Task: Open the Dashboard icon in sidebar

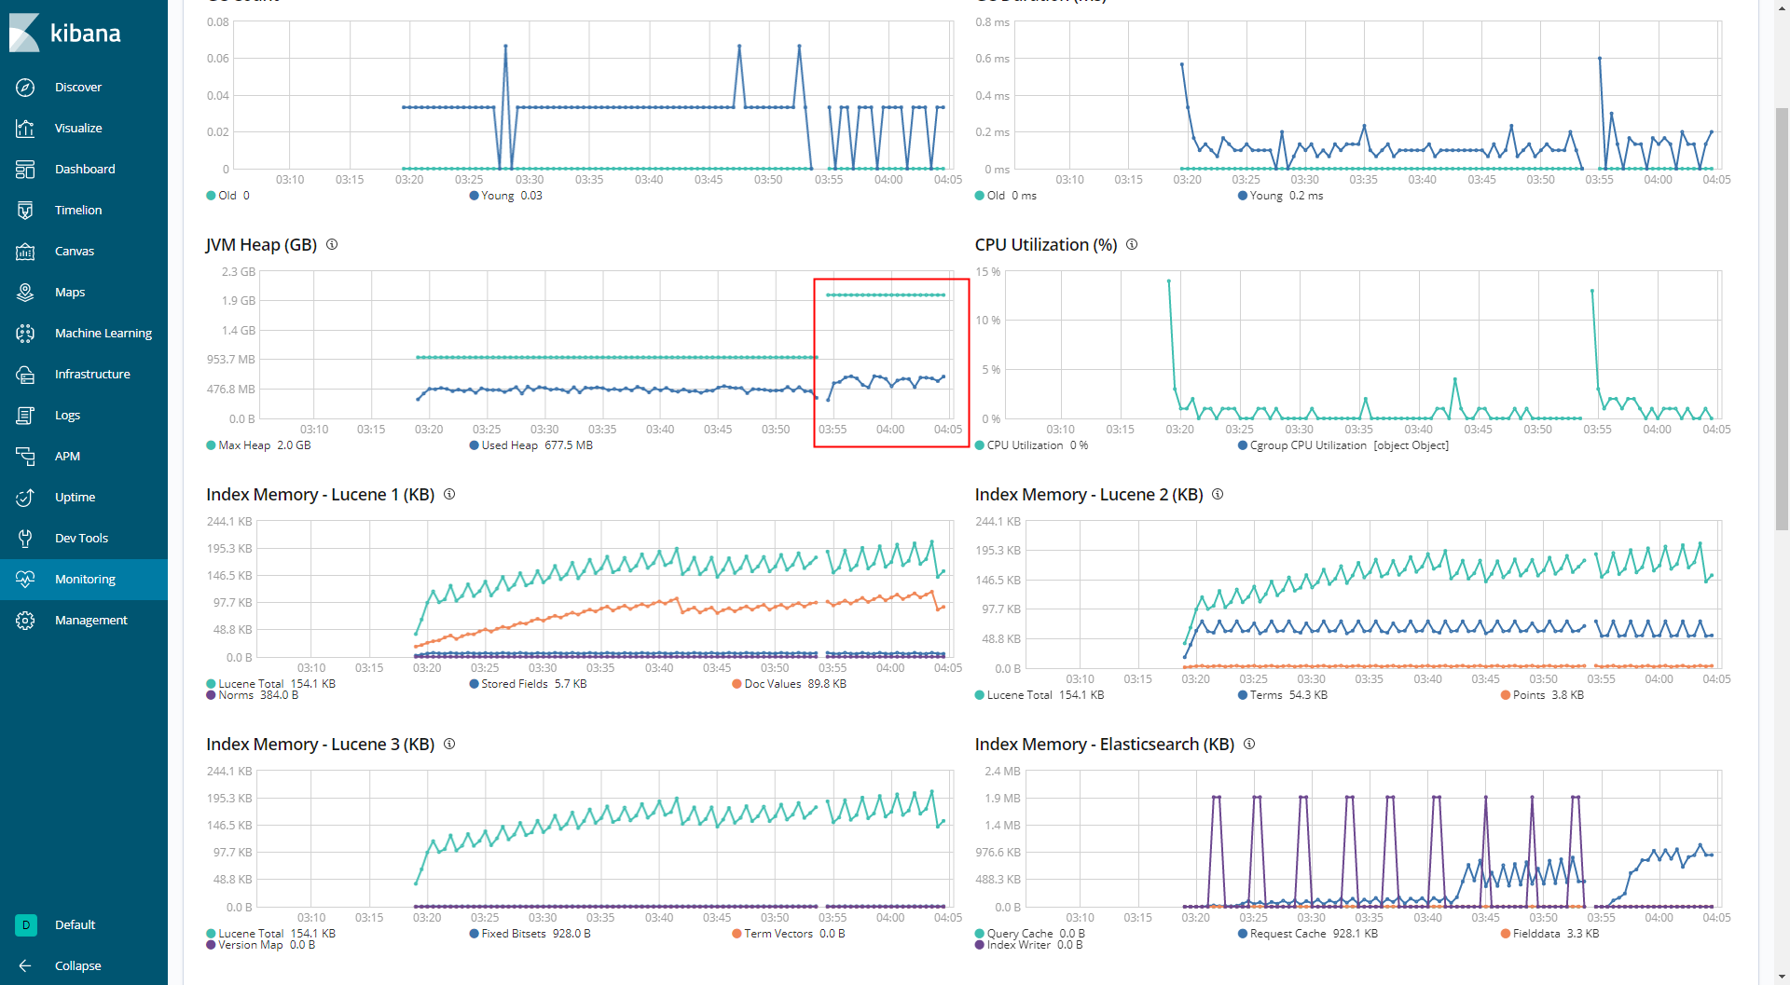Action: [25, 169]
